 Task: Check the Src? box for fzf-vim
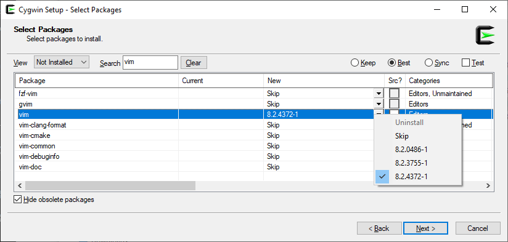[395, 94]
